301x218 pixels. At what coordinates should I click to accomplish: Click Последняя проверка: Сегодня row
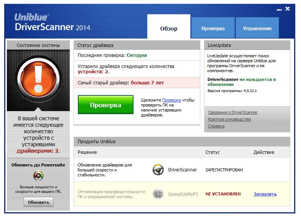coord(137,55)
